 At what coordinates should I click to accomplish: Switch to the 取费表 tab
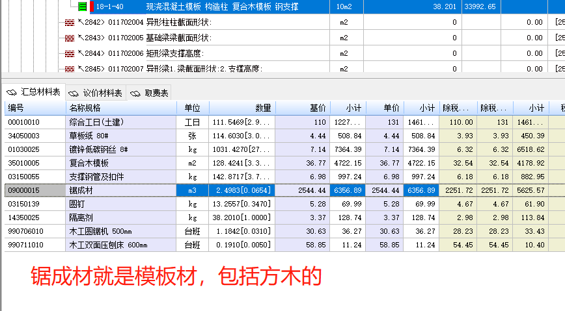pyautogui.click(x=149, y=93)
